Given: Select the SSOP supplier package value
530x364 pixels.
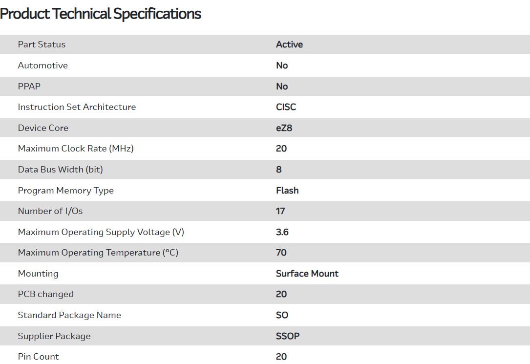Looking at the screenshot, I should (x=288, y=336).
